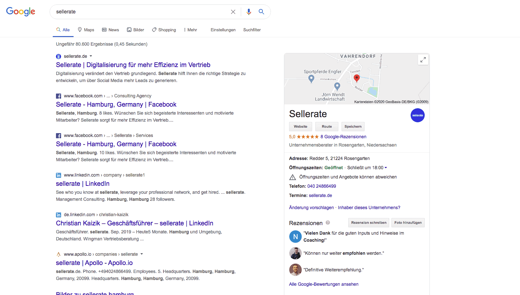Open dropdown arrow next to apollo.io URL

(x=142, y=254)
